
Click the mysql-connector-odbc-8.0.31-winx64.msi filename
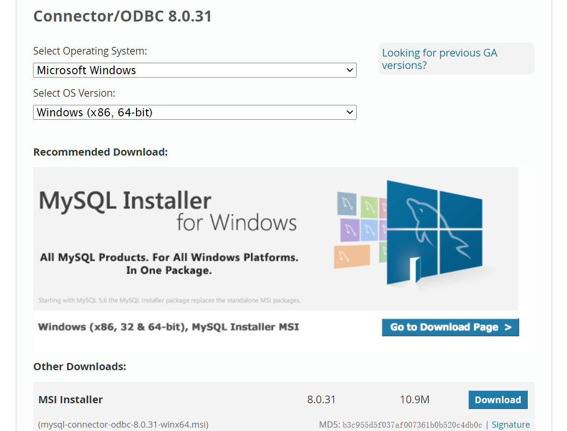click(x=123, y=425)
